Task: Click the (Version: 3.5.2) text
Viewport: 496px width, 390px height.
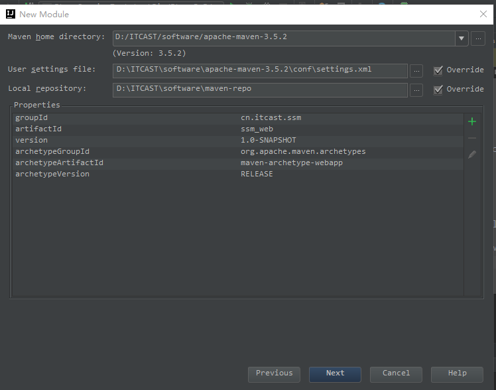Action: [149, 53]
